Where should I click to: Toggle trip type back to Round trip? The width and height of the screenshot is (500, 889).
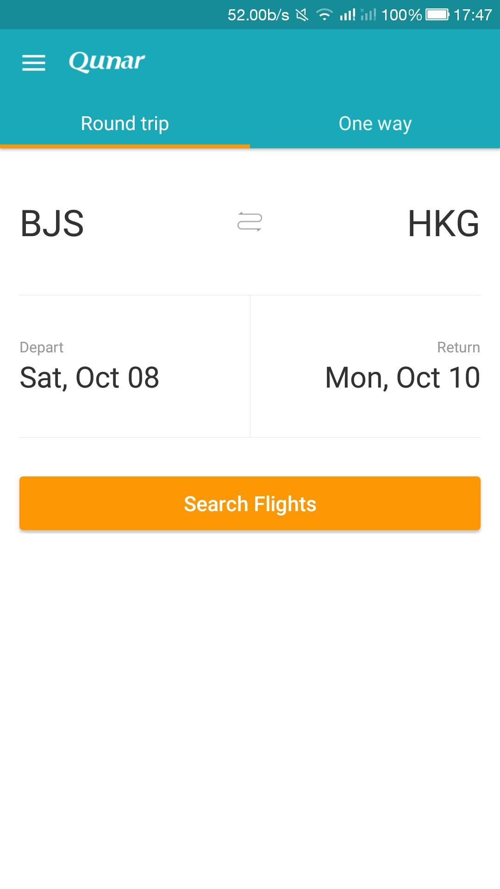point(125,123)
